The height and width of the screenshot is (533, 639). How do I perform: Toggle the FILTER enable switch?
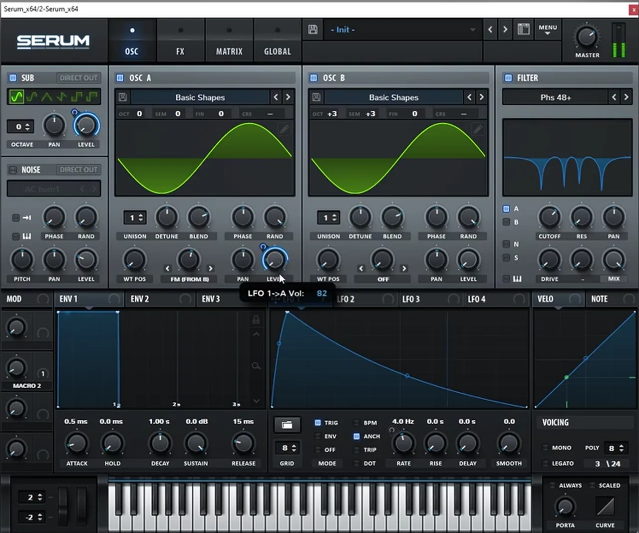point(508,78)
